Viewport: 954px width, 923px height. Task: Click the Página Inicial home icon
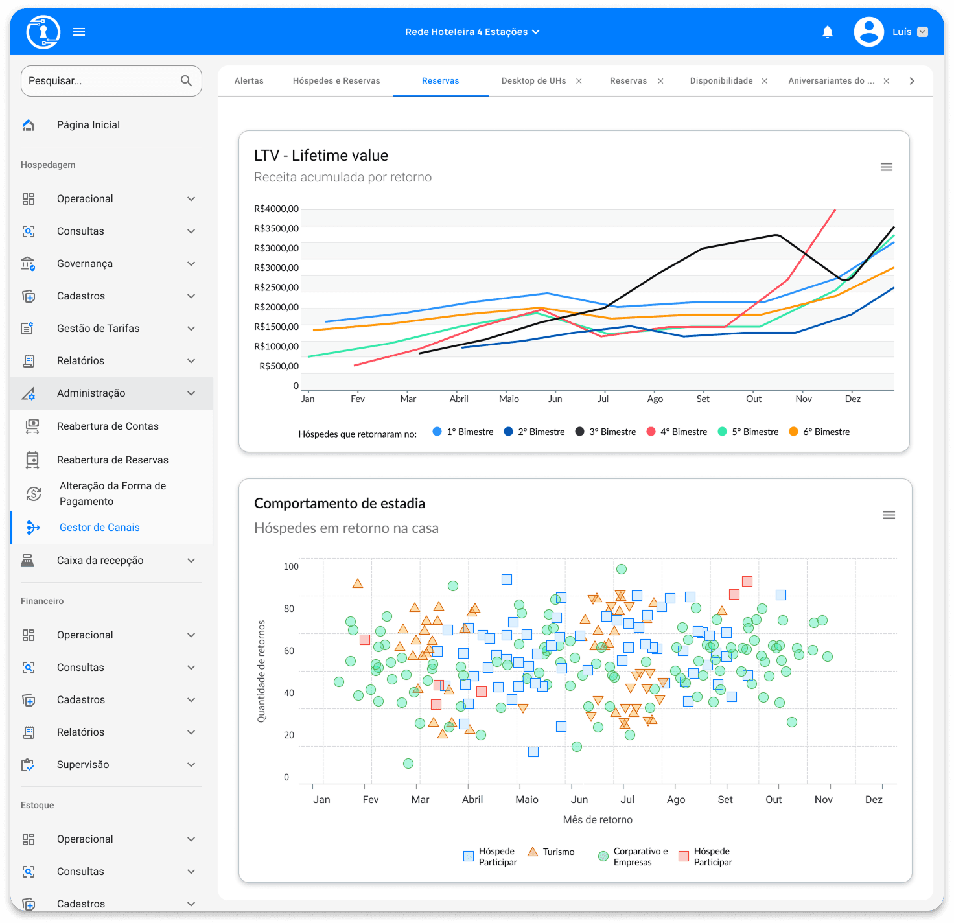pos(29,125)
